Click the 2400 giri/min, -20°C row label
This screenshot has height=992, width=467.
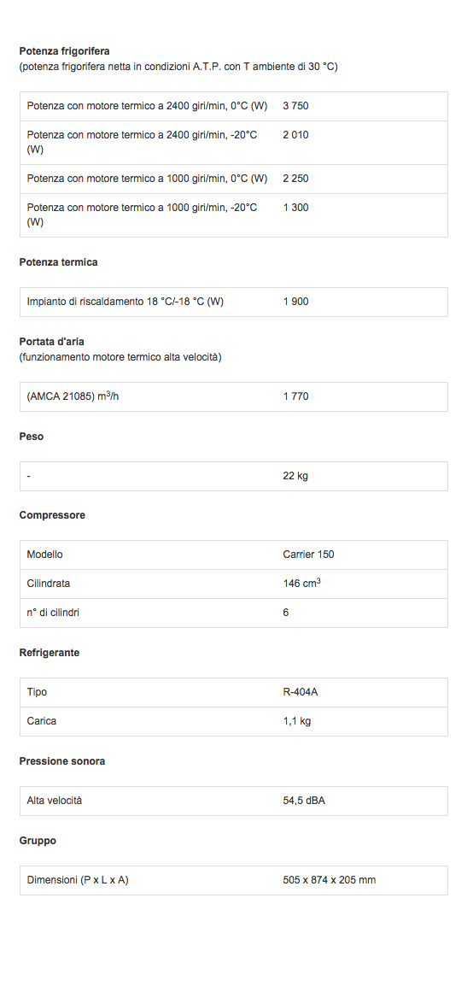pyautogui.click(x=143, y=143)
